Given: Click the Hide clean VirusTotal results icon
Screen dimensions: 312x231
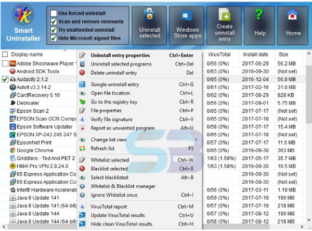Looking at the screenshot, I should pyautogui.click(x=82, y=224).
